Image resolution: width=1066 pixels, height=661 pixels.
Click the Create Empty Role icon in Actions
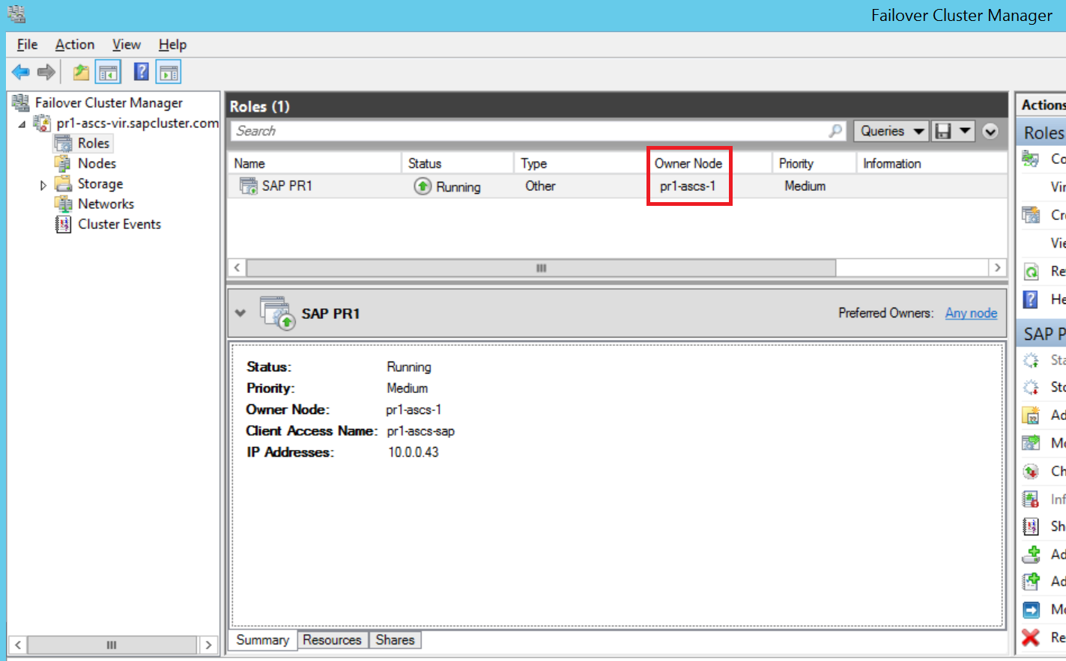pos(1031,215)
